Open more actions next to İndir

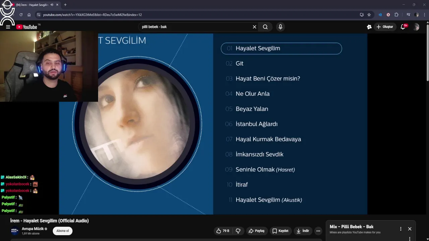click(x=318, y=231)
